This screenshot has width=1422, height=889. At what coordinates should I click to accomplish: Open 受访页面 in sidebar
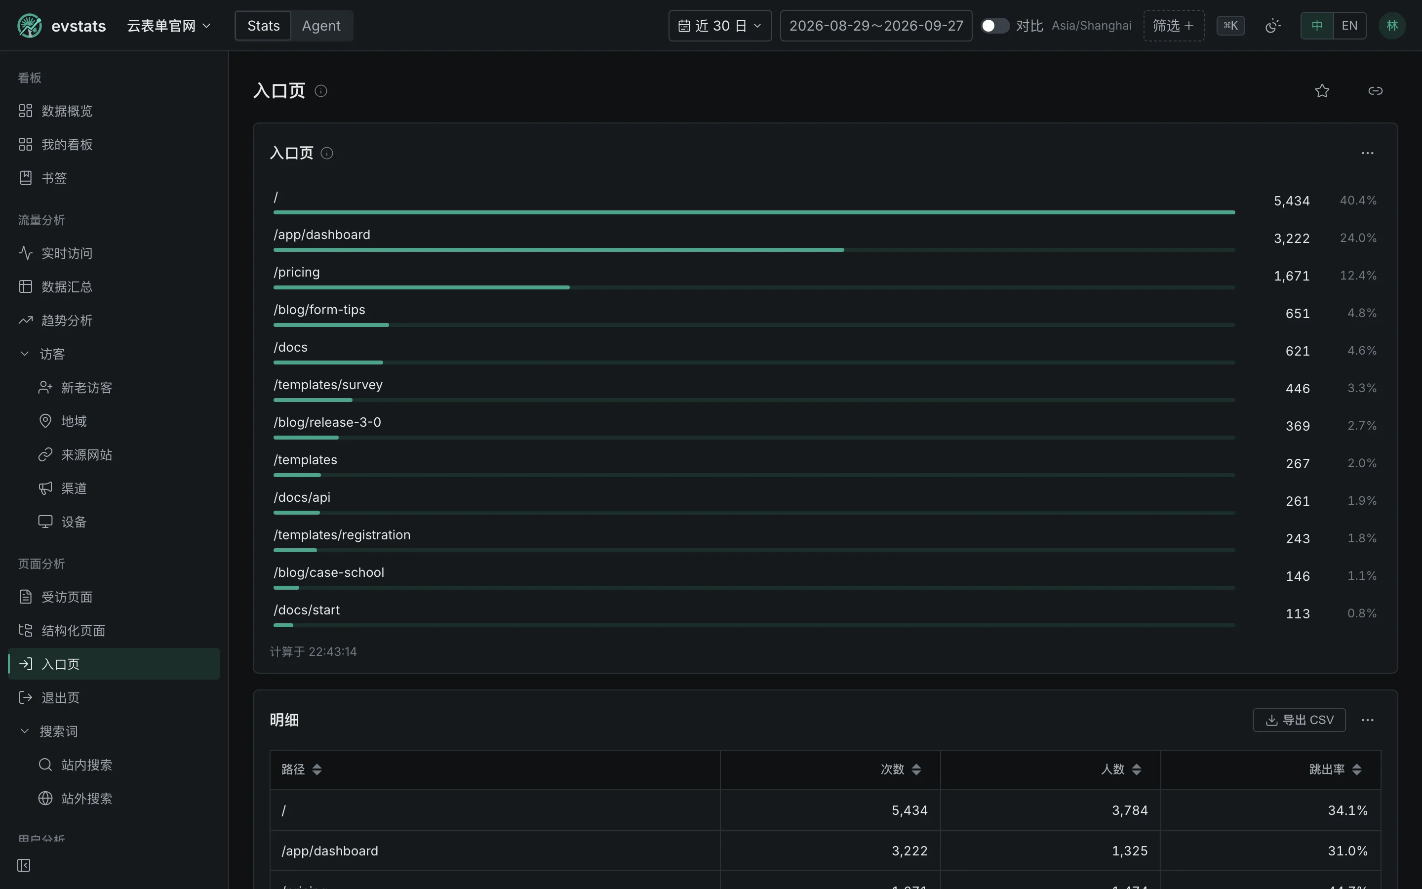pyautogui.click(x=114, y=598)
